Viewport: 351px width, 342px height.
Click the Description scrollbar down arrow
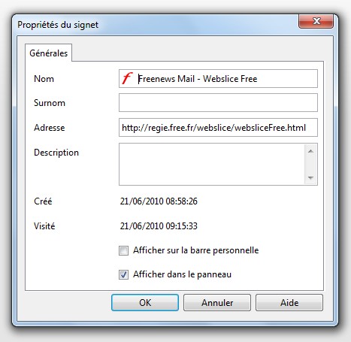(x=310, y=177)
